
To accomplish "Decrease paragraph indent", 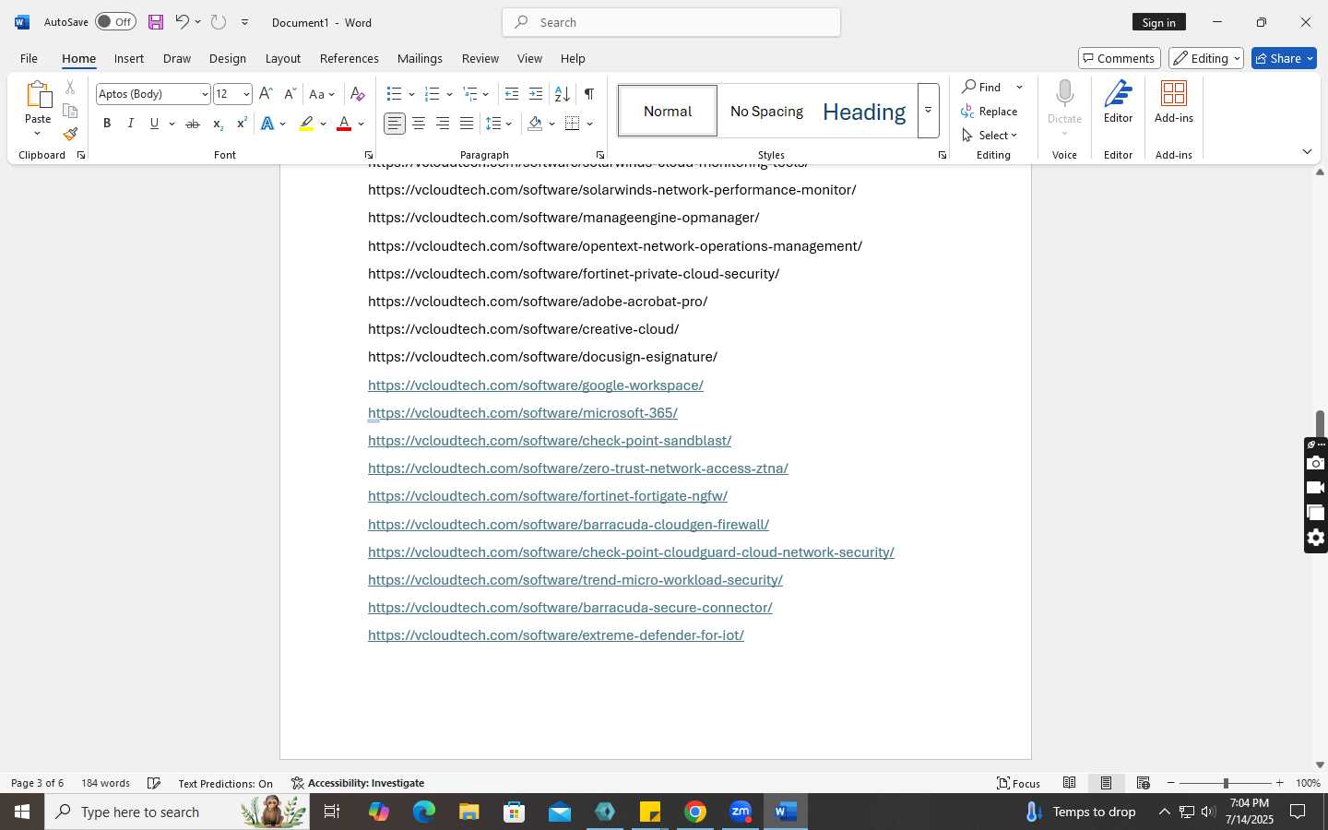I will coord(512,94).
